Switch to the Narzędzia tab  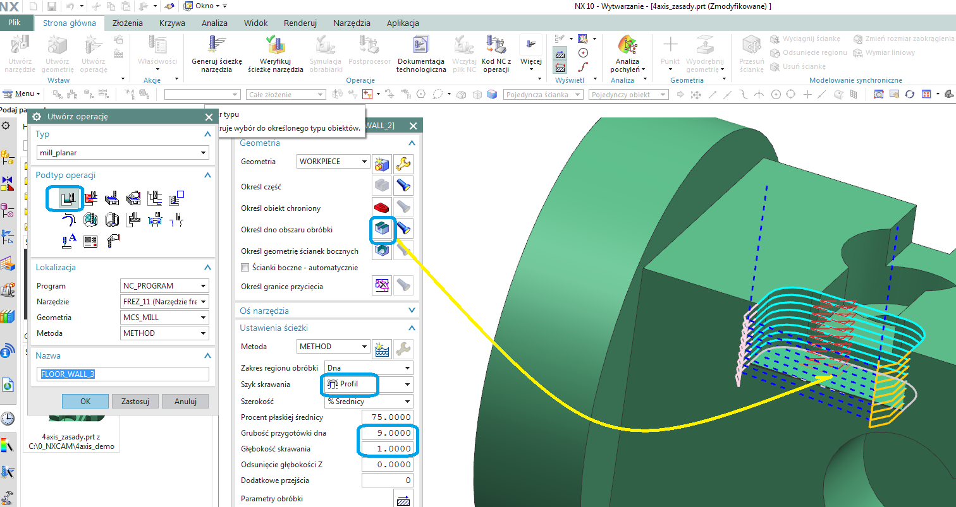coord(352,23)
